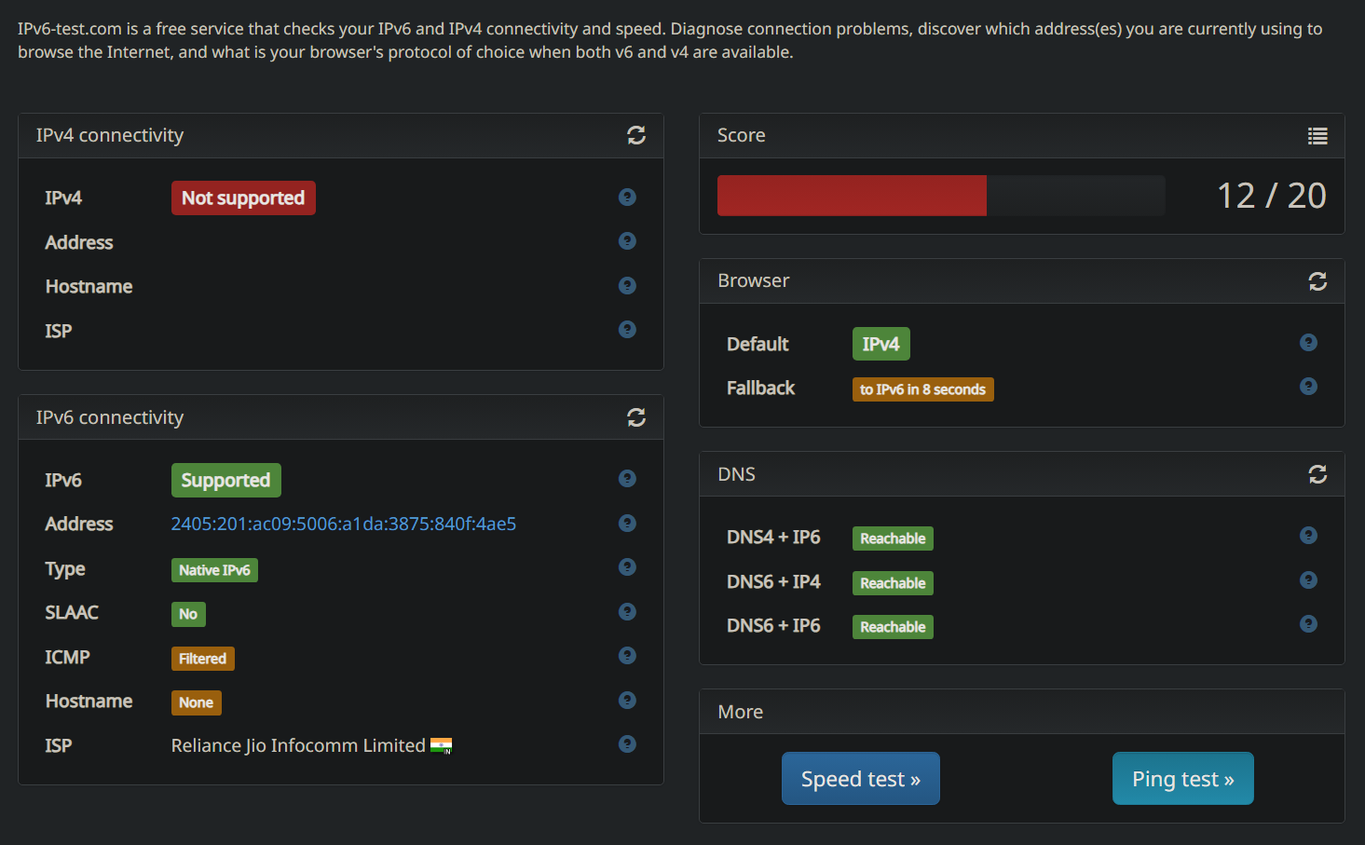Viewport: 1365px width, 845px height.
Task: Click the Reliance Jio Infocomm Limited text
Action: tap(298, 745)
